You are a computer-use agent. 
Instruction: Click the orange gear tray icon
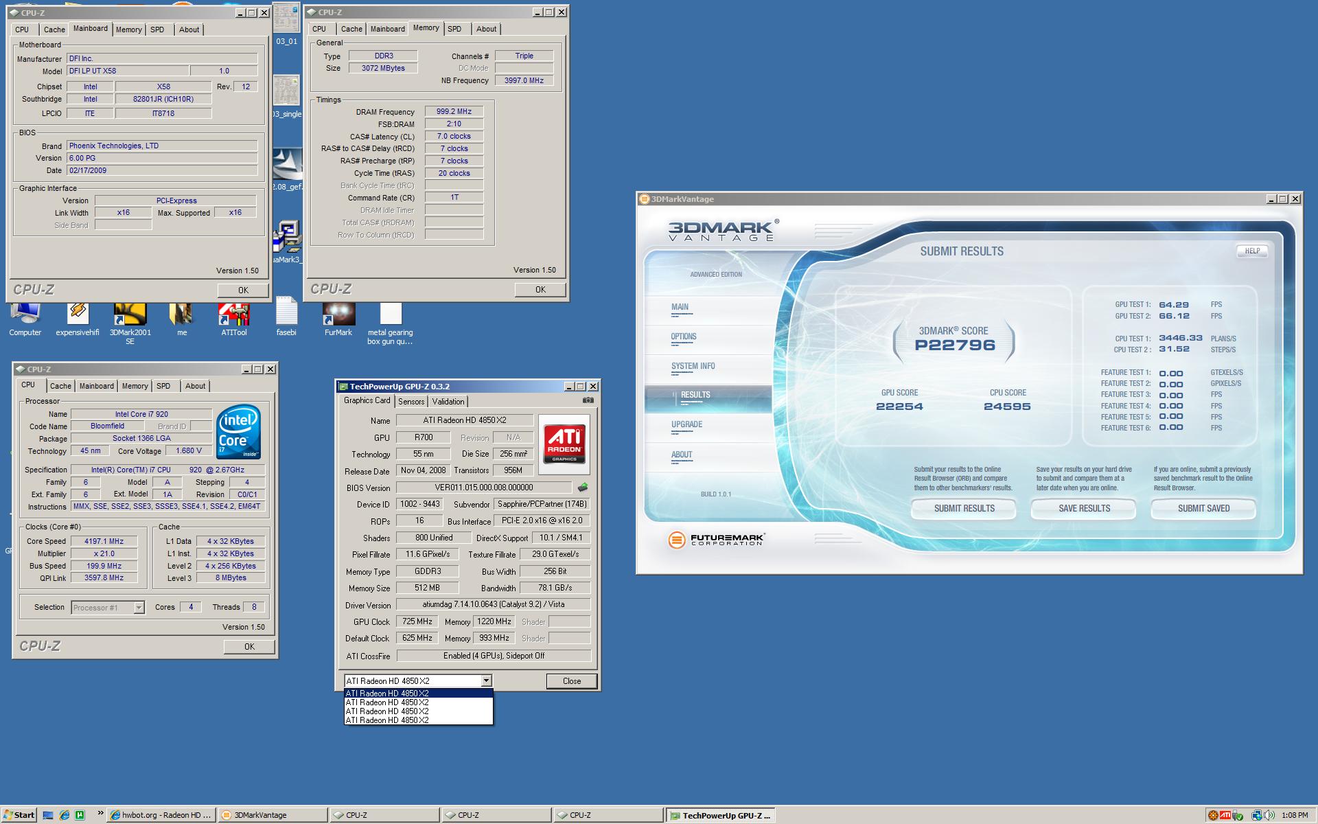pyautogui.click(x=1213, y=815)
